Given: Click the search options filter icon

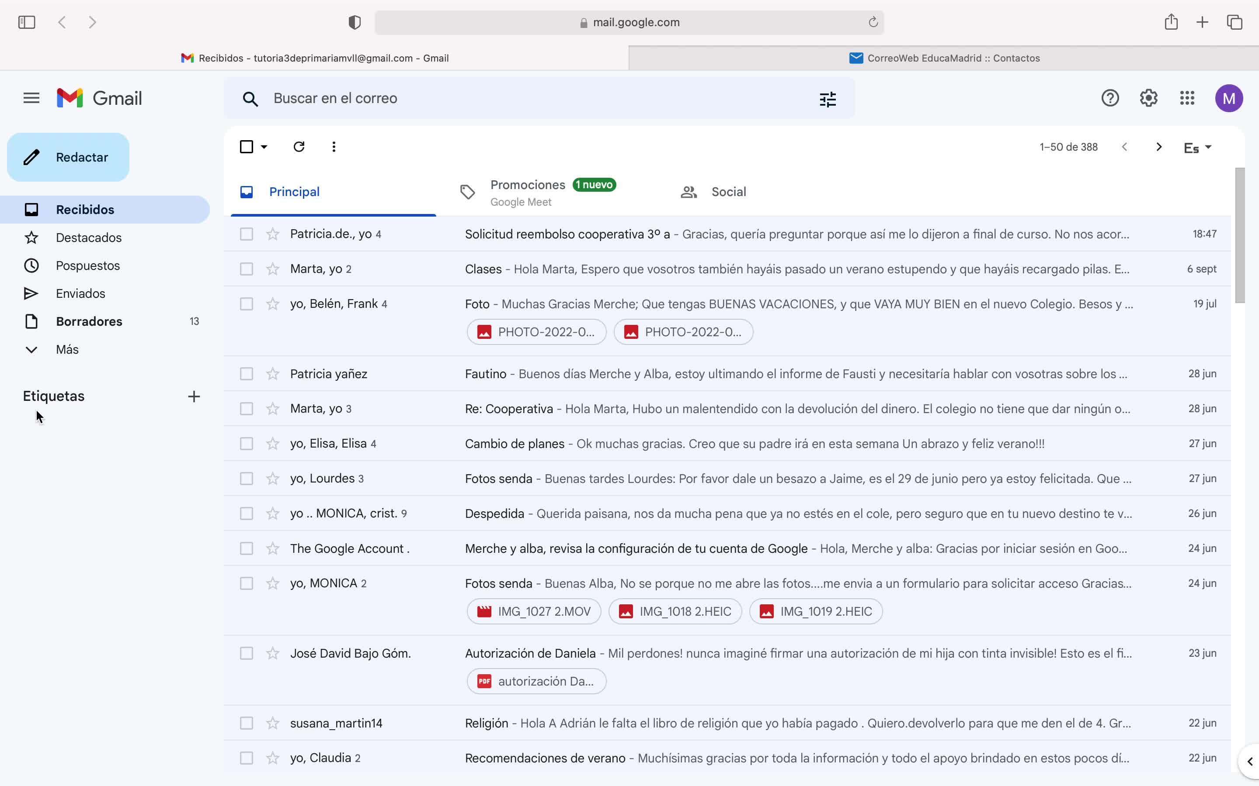Looking at the screenshot, I should click(x=827, y=99).
